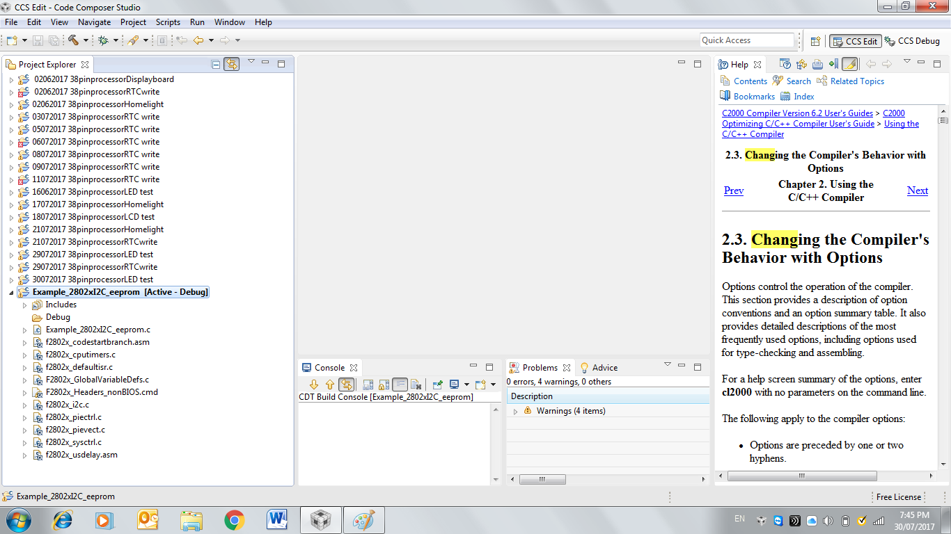Click the volume speaker tray icon
This screenshot has height=534, width=951.
[828, 520]
